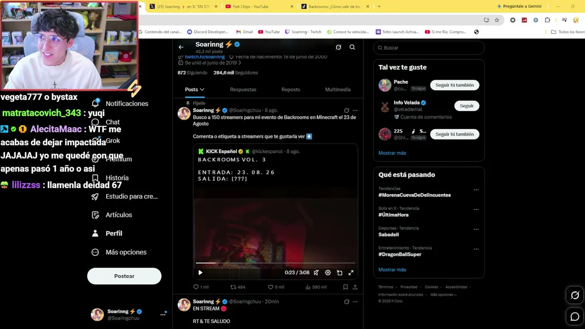Image resolution: width=585 pixels, height=329 pixels.
Task: Follow back Pache with Seguir tú también
Action: coord(455,85)
